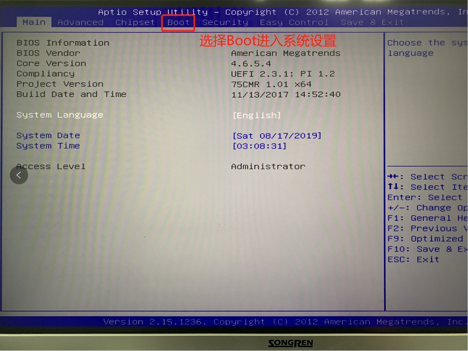Click the System Time label
Viewport: 468px width, 351px height.
48,146
